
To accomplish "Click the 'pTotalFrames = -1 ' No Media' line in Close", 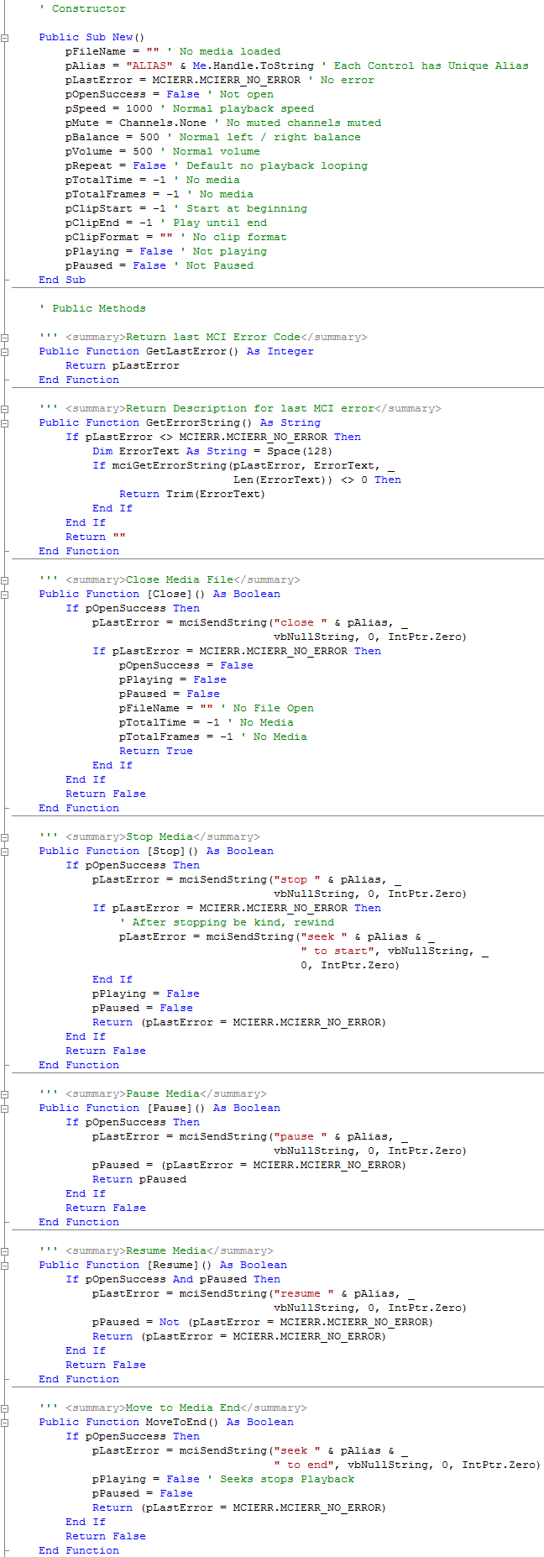I will 213,737.
